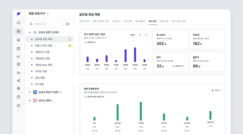
Task: Open the calendar icon in the sidebar
Action: click(18, 49)
